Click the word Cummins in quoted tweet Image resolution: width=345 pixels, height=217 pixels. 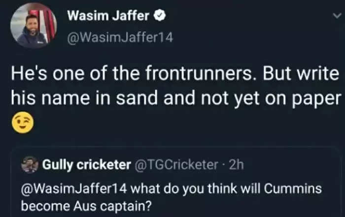(293, 188)
